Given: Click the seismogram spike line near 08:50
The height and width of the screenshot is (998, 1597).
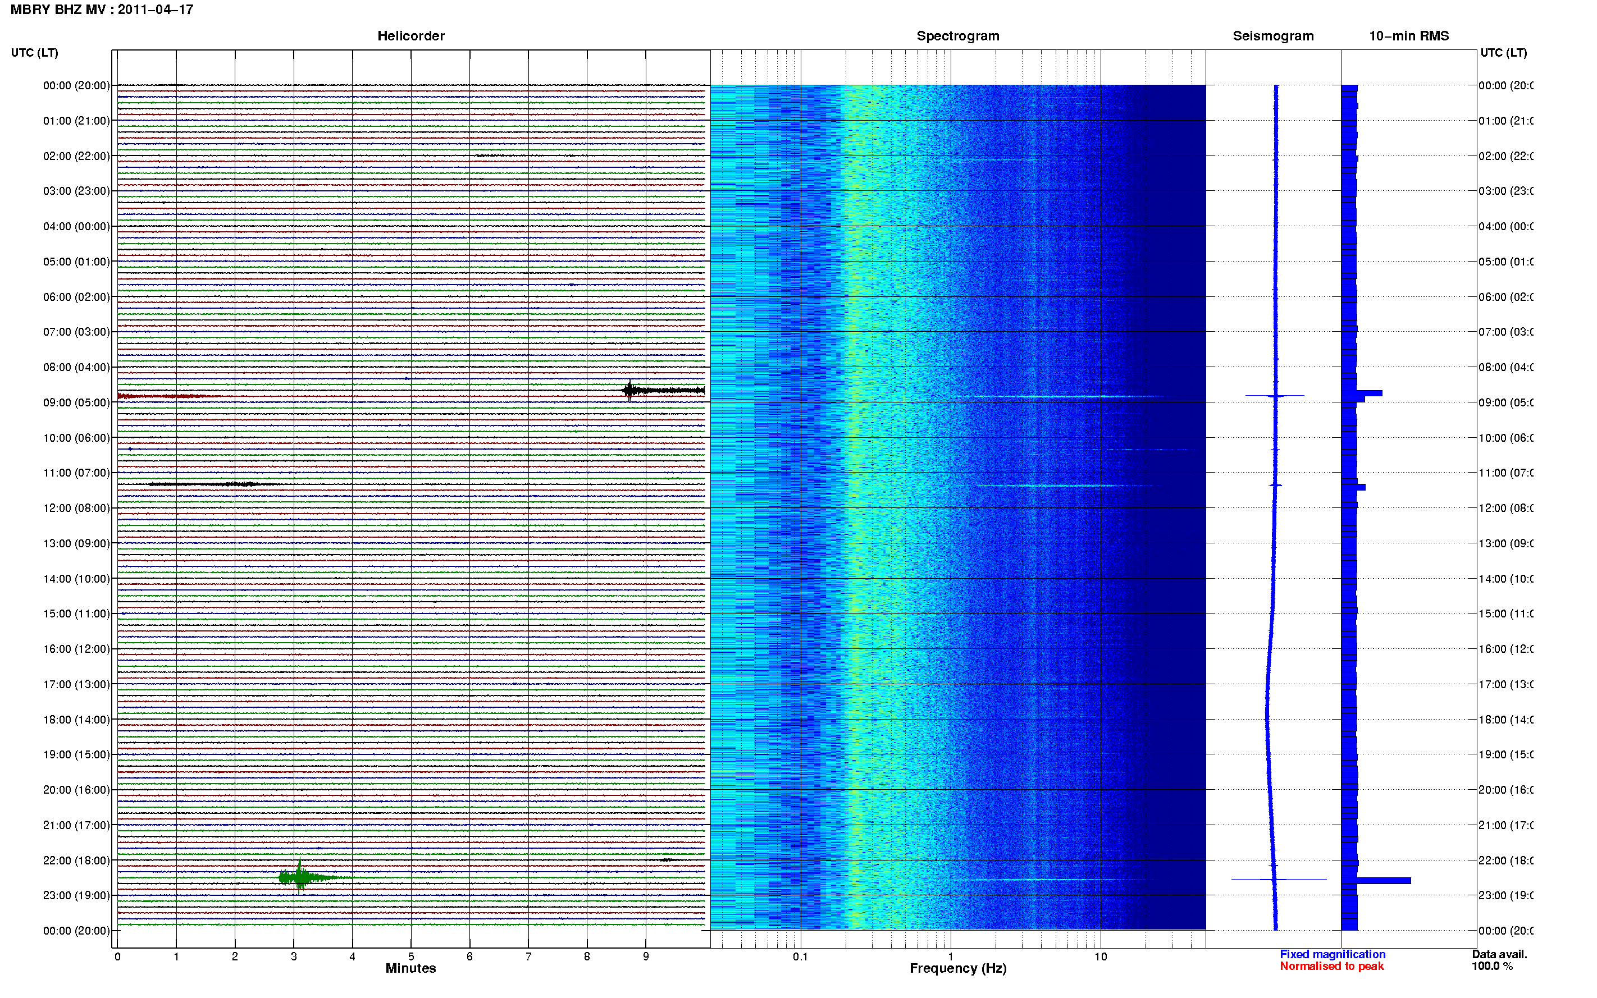Looking at the screenshot, I should point(1275,395).
